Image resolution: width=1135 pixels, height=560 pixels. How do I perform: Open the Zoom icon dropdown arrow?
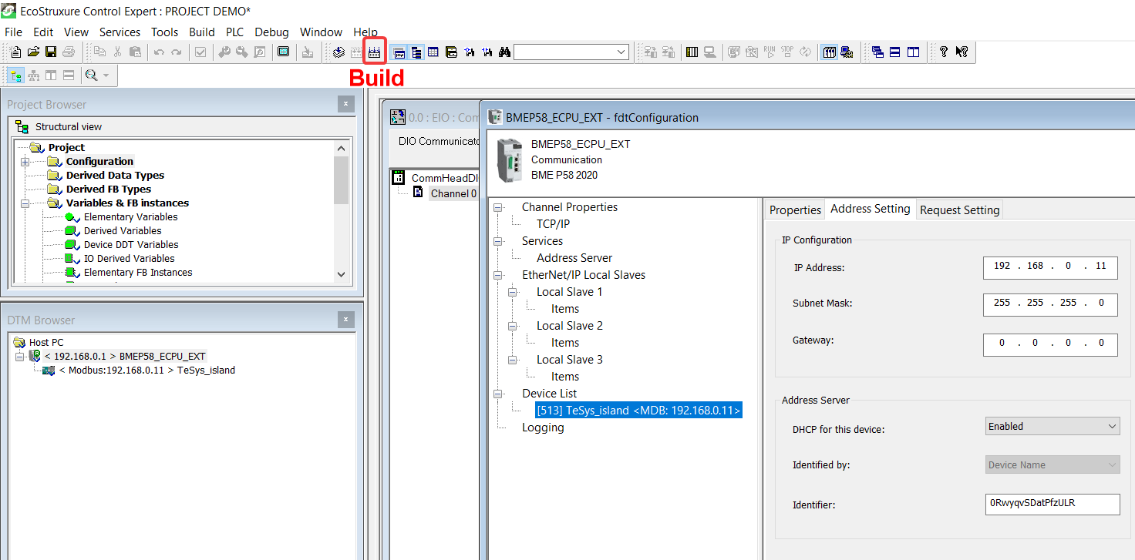coord(106,75)
